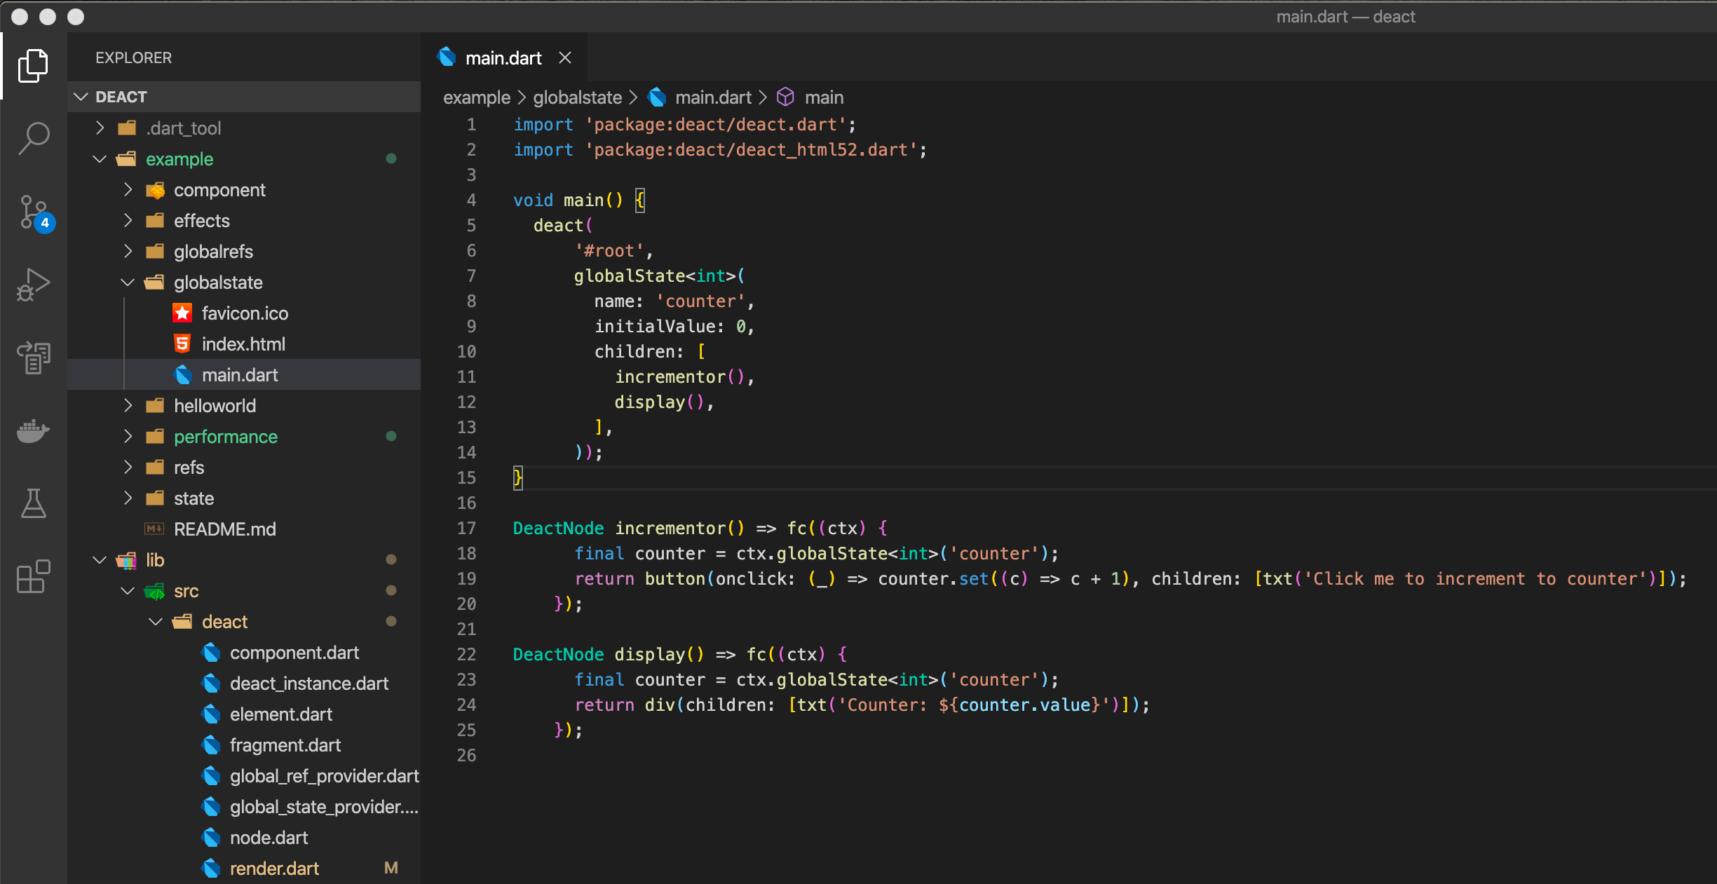Collapse the DEACT workspace folder

[79, 97]
